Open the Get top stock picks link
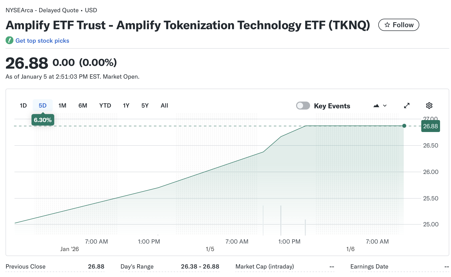Screen dimensions: 451x277 42,40
